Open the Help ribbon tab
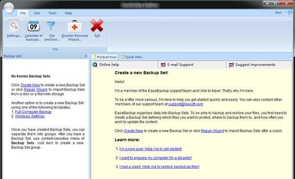The width and height of the screenshot is (295, 179). [68, 13]
